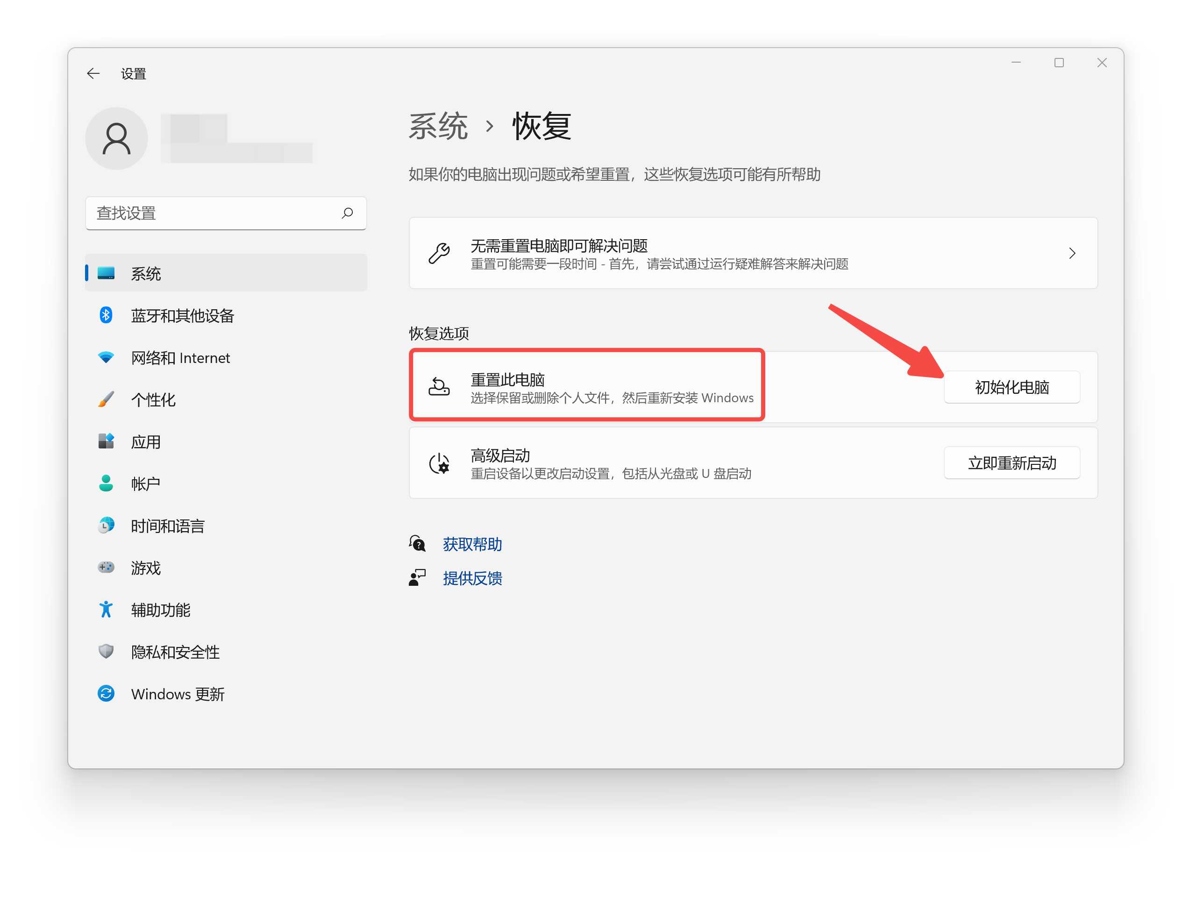Click the 个性化 paintbrush icon

[x=106, y=399]
